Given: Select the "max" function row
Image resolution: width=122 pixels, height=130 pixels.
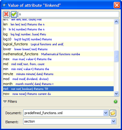Looking at the screenshot, I should 58,59.
